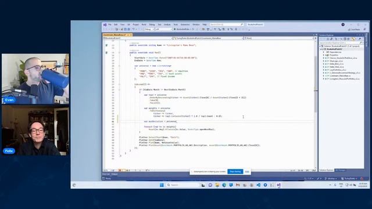Open the Test menu
This screenshot has height=209, width=372.
pyautogui.click(x=159, y=24)
